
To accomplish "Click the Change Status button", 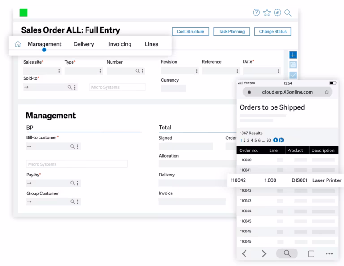I will coord(273,32).
